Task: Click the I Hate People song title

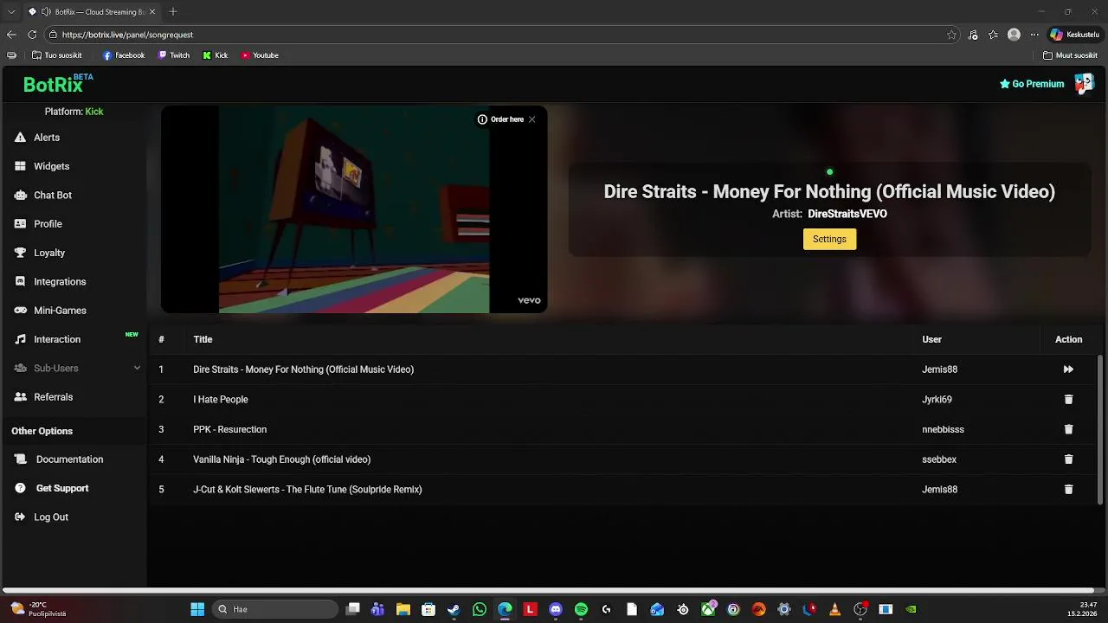Action: pos(220,400)
